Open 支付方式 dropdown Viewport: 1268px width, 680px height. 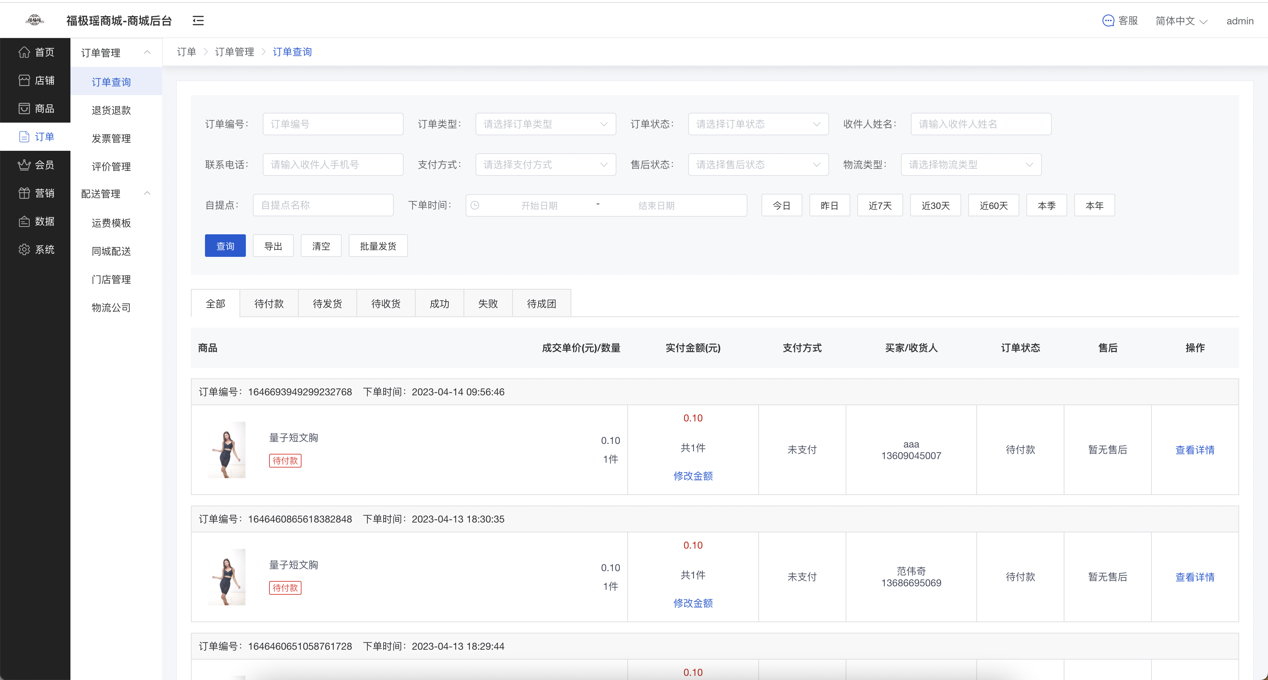pos(545,165)
